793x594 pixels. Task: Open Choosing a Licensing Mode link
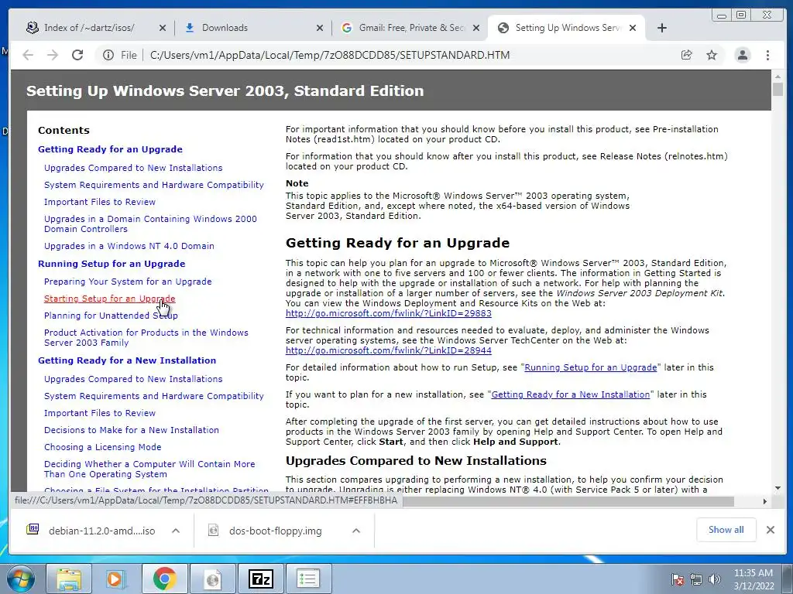tap(103, 447)
